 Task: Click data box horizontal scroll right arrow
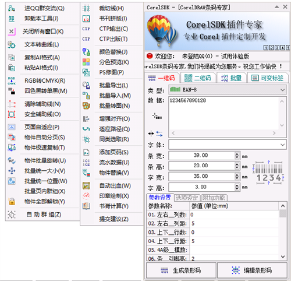coord(274,133)
